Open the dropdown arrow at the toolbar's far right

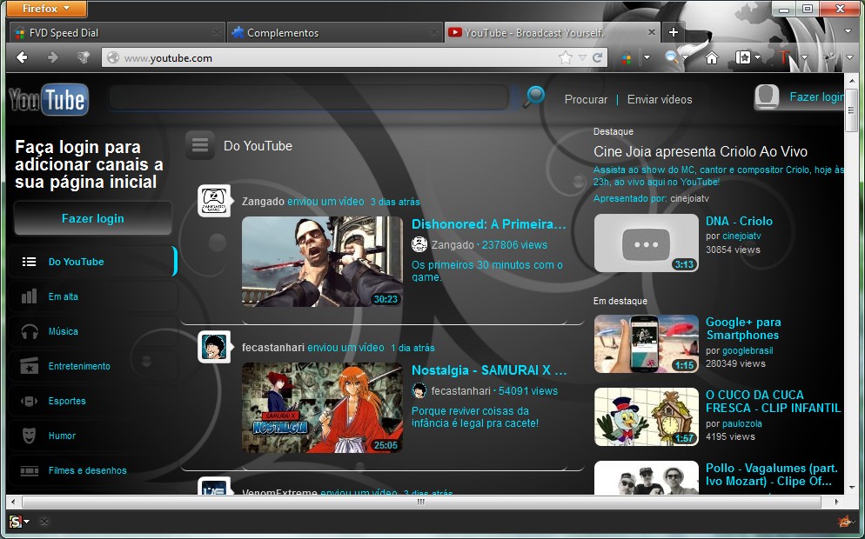(x=850, y=57)
